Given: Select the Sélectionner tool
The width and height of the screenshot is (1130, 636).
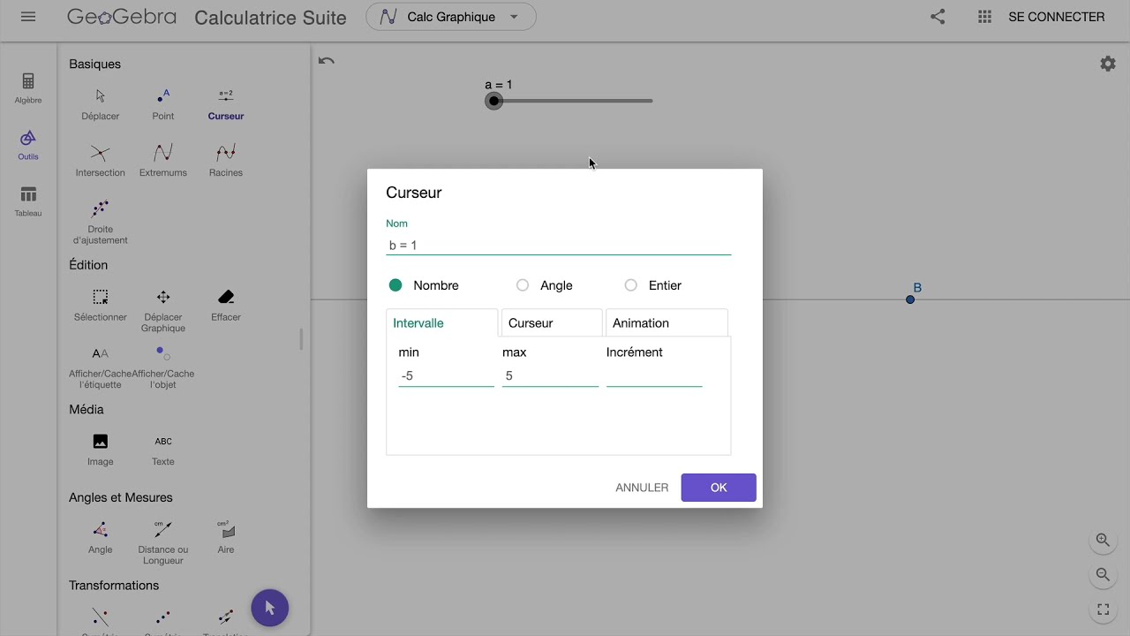Looking at the screenshot, I should click(x=101, y=305).
